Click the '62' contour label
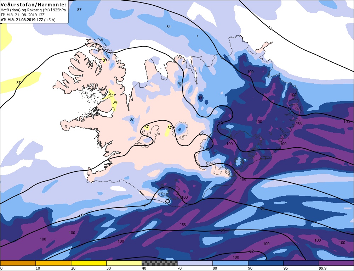The width and height of the screenshot is (354, 271). coord(252,251)
